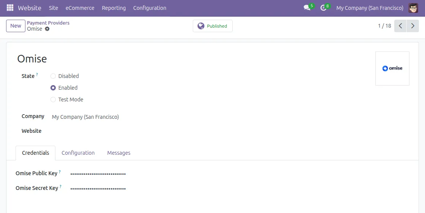Image resolution: width=425 pixels, height=213 pixels.
Task: Open the Site menu
Action: [x=54, y=8]
